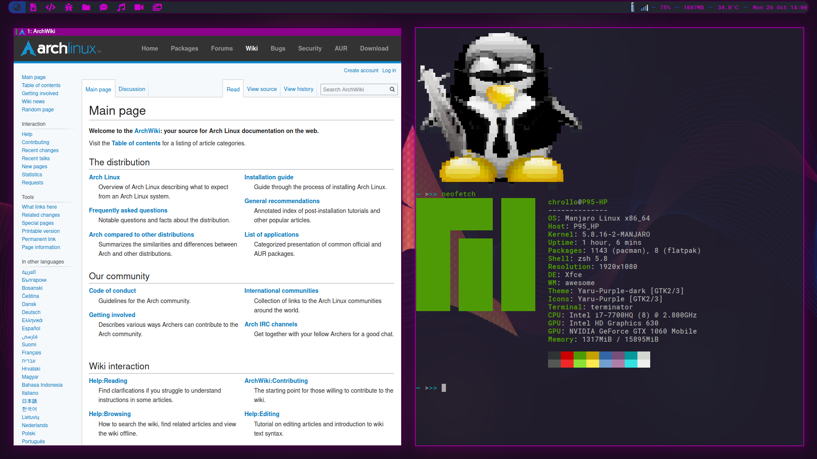The image size is (817, 459).
Task: Click the Mon 26 Oct 14:00 clock
Action: coord(780,8)
